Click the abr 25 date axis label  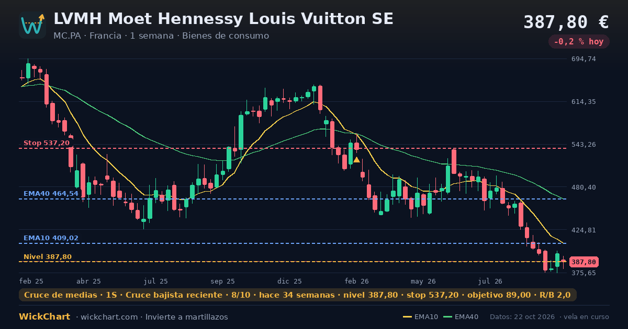pyautogui.click(x=88, y=281)
